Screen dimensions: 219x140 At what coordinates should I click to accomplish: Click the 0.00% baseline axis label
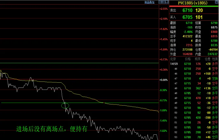(x=164, y=80)
